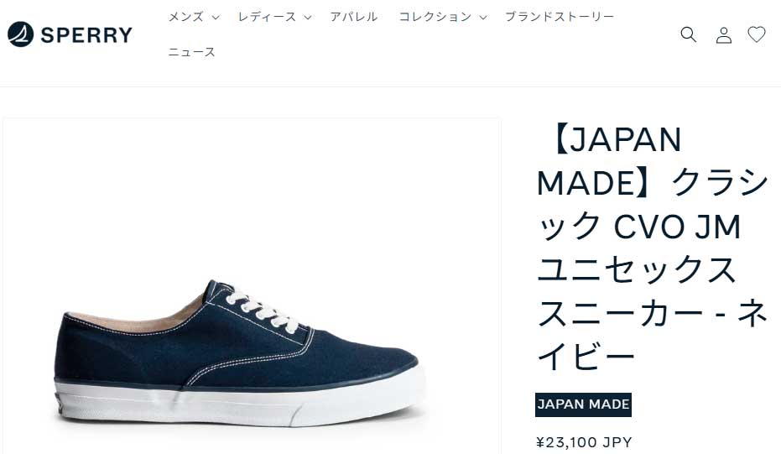Click the ¥23,100 JPY price
The image size is (781, 454).
click(x=584, y=442)
